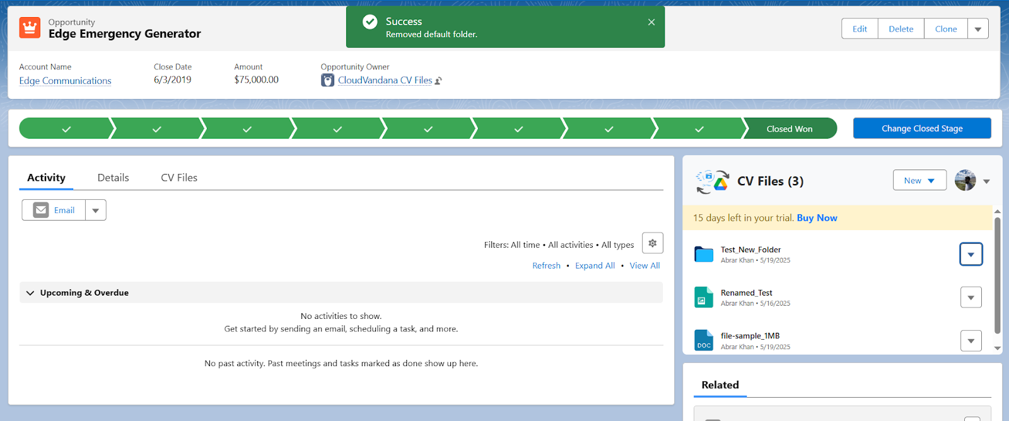Click the change owner icon
The width and height of the screenshot is (1009, 421).
(438, 81)
